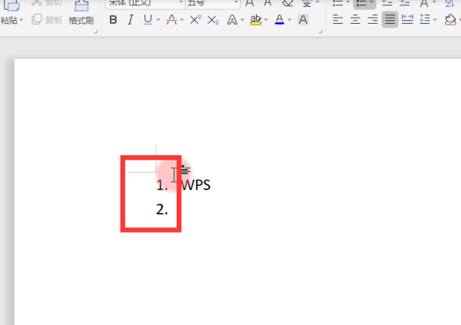This screenshot has height=325, width=461.
Task: Toggle Bold formatting
Action: pyautogui.click(x=113, y=20)
